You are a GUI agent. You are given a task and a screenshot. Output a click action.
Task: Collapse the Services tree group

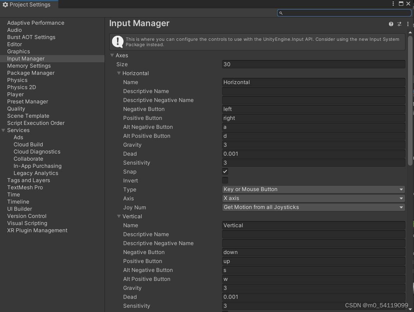coord(4,130)
